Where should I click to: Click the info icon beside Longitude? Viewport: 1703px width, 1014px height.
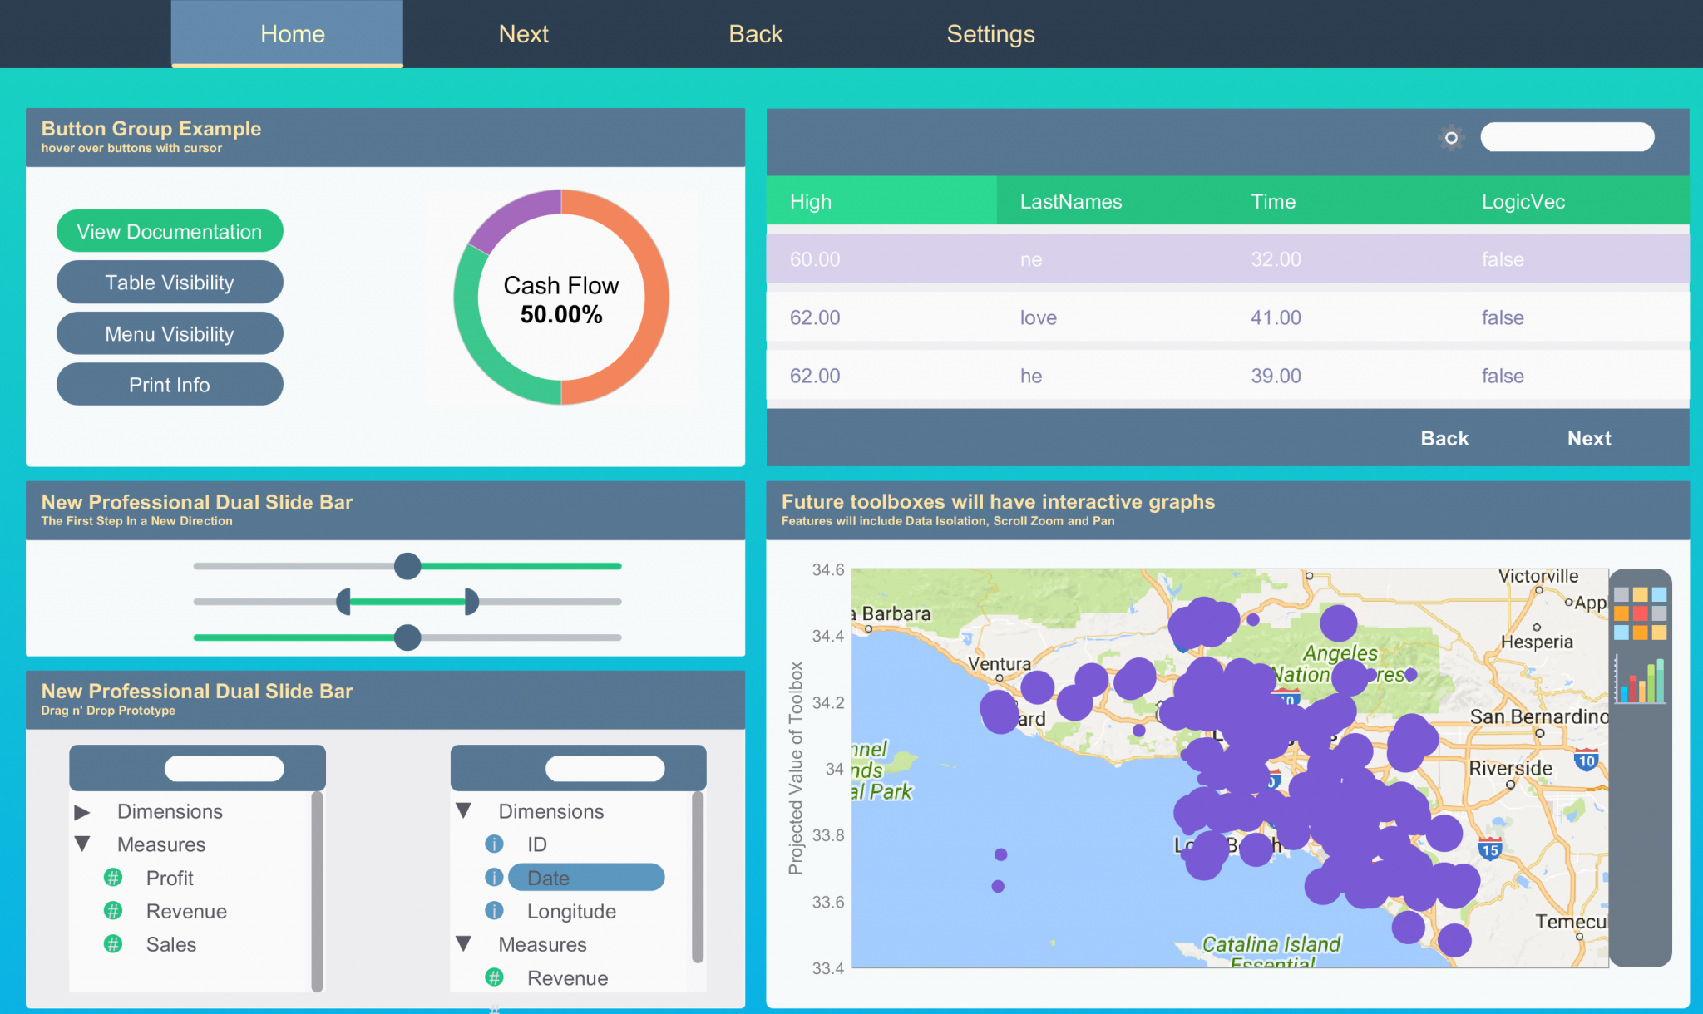[494, 911]
